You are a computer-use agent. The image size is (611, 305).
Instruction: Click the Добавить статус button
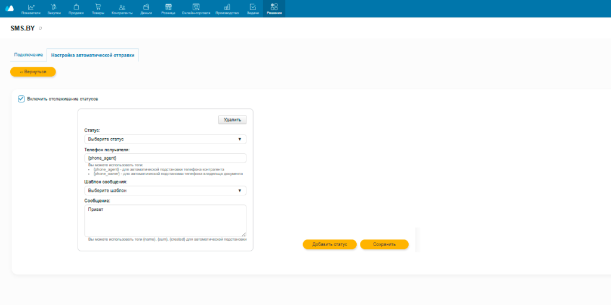click(x=329, y=244)
